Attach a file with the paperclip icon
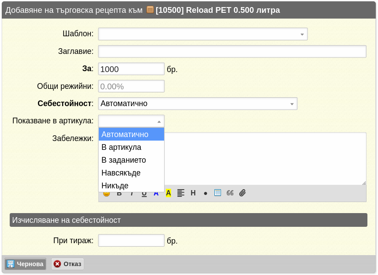 243,193
